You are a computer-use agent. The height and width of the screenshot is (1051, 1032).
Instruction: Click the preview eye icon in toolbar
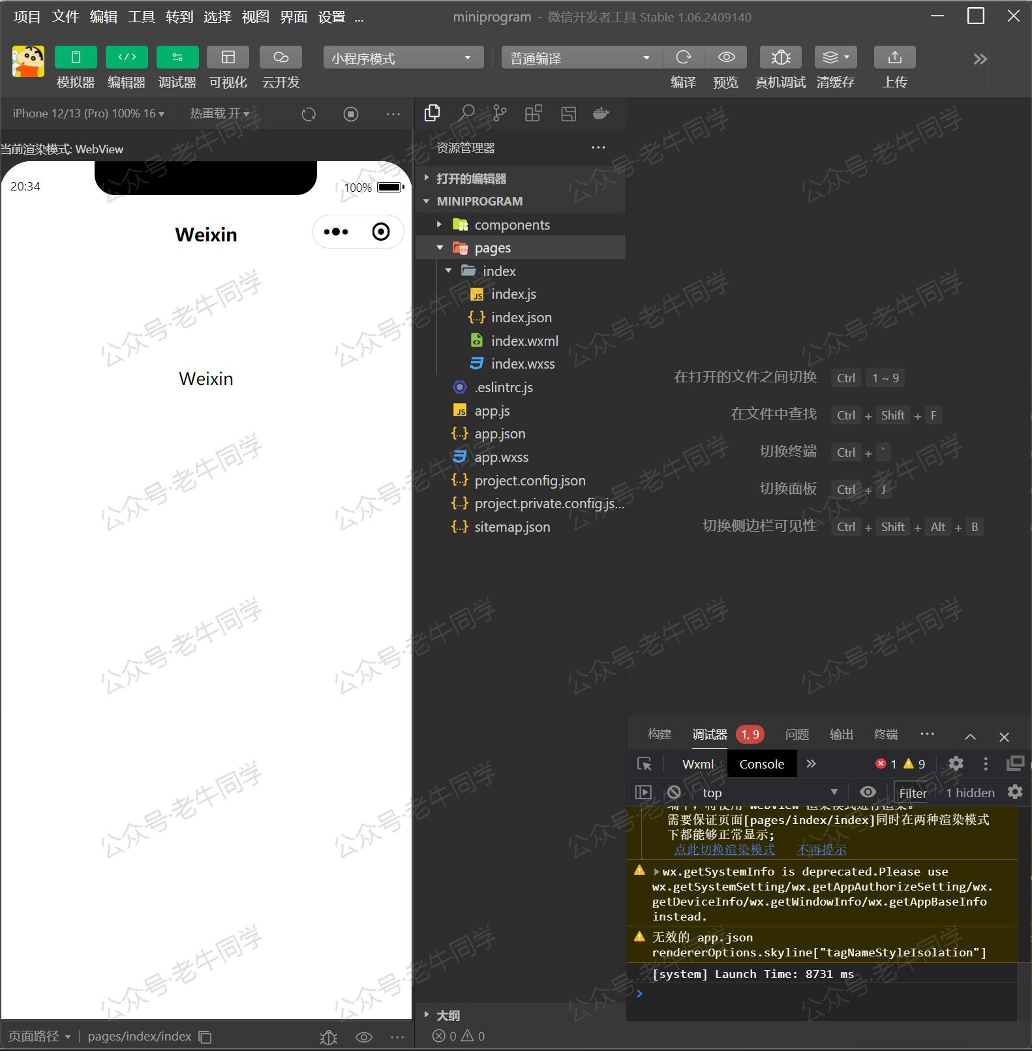(x=726, y=57)
